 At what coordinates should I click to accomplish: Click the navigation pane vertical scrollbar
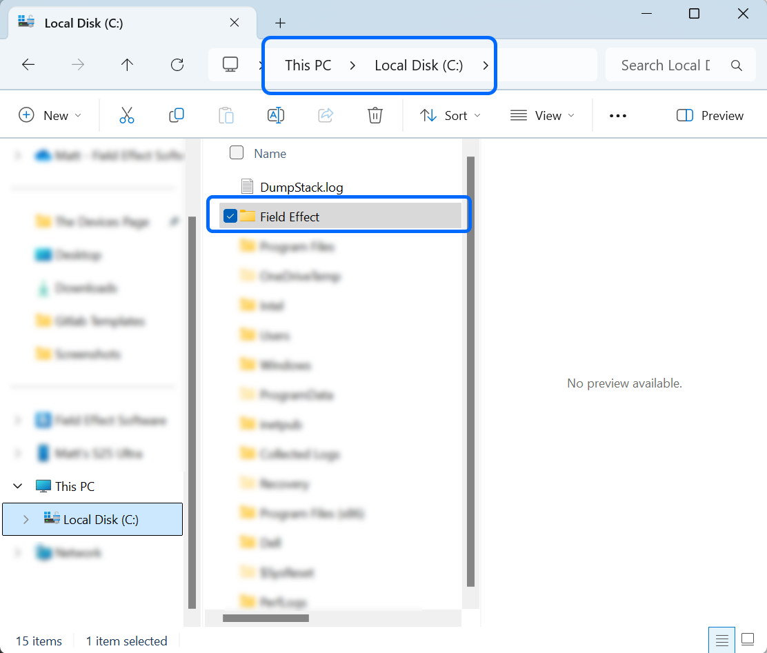coord(192,412)
